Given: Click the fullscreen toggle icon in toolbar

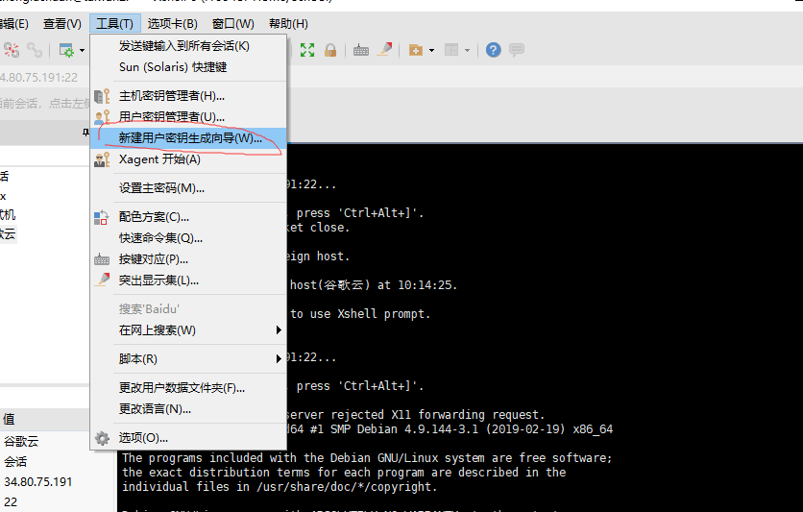Looking at the screenshot, I should [x=307, y=50].
